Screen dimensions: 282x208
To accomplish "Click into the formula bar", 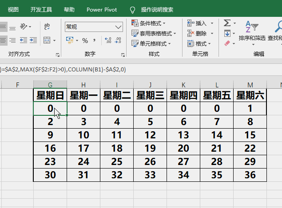I will [x=141, y=70].
